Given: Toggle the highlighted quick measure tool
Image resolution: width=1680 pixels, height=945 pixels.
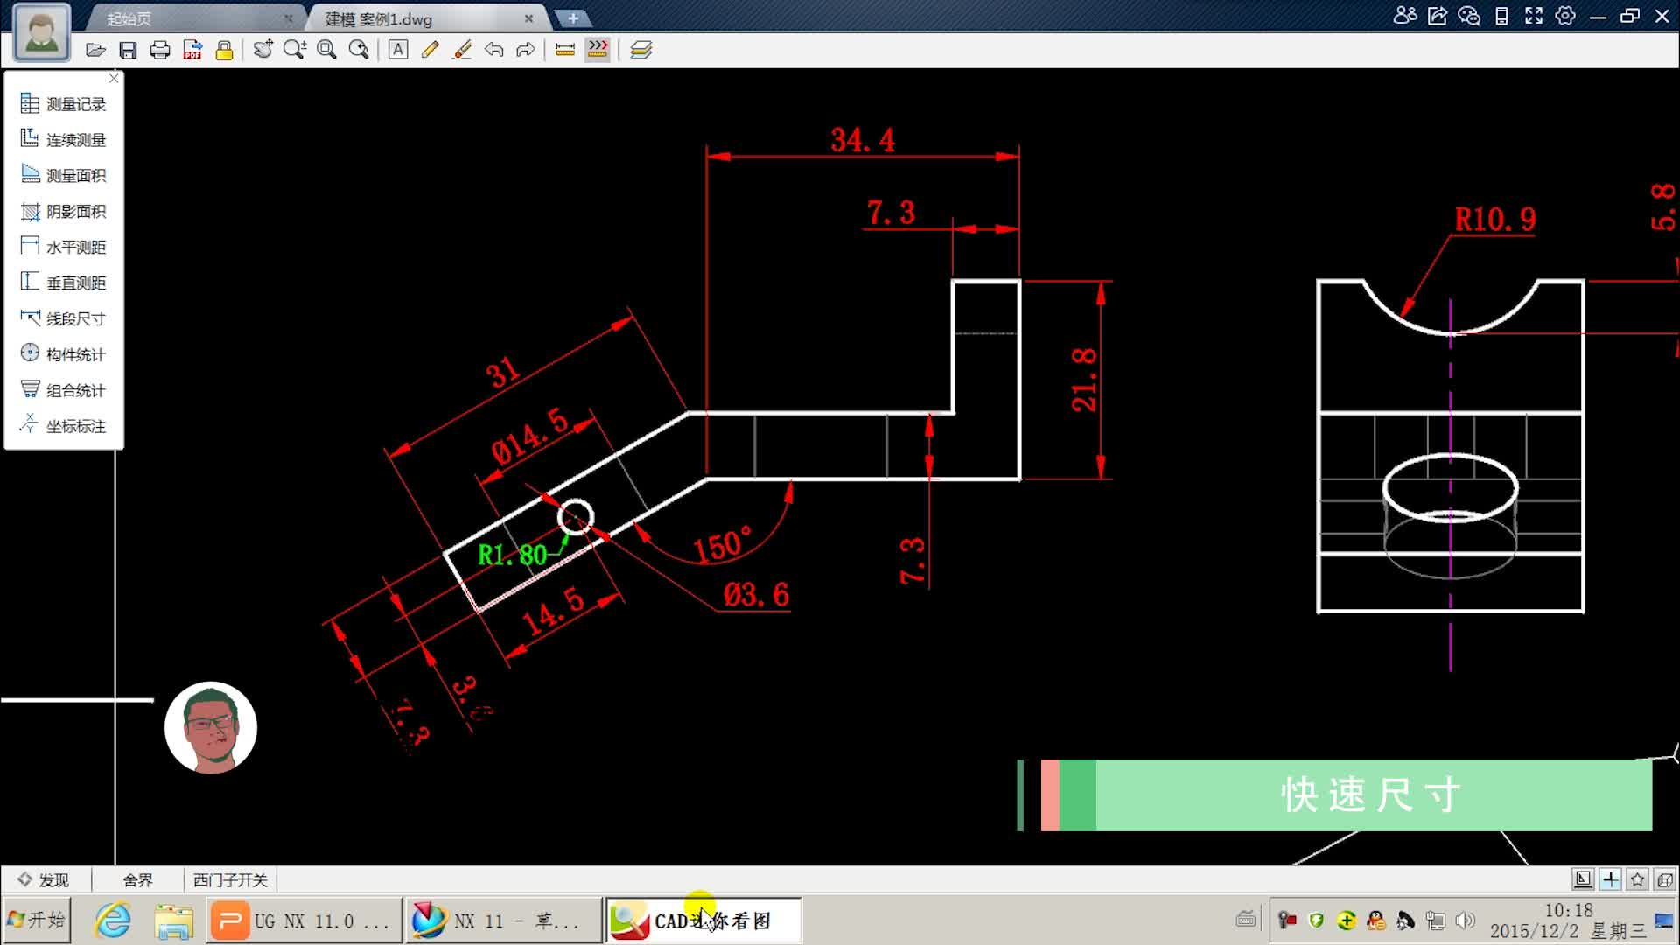Looking at the screenshot, I should tap(598, 51).
